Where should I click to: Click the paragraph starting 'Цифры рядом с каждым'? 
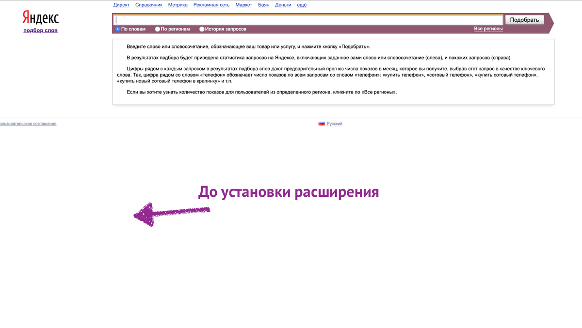pyautogui.click(x=331, y=75)
